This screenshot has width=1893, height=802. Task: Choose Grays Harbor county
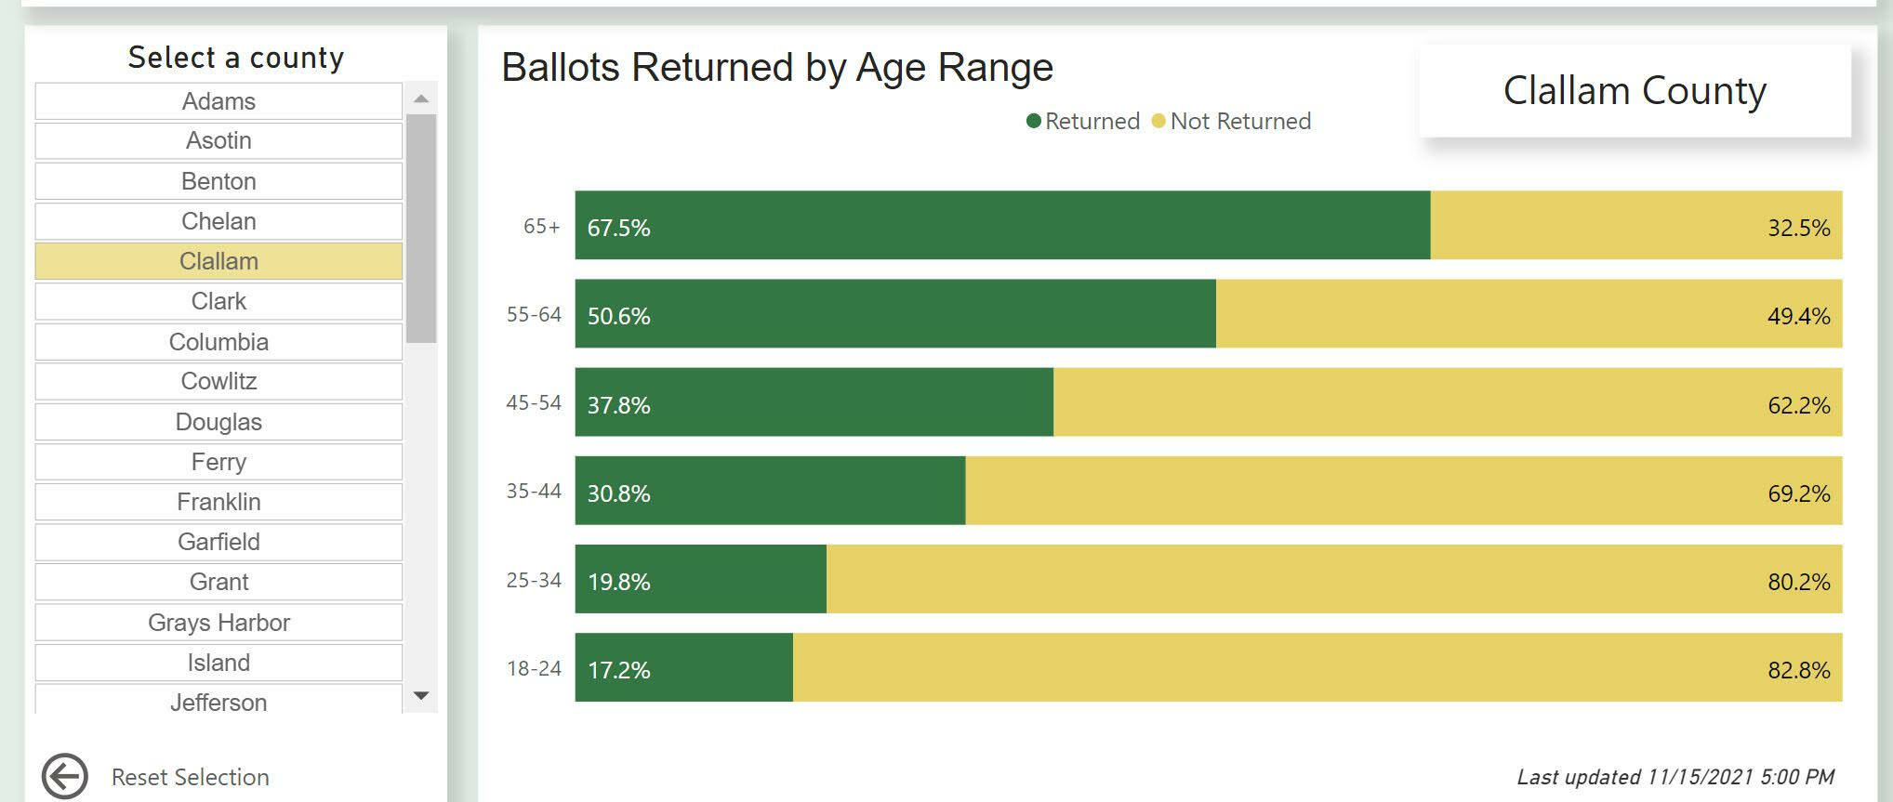[218, 623]
